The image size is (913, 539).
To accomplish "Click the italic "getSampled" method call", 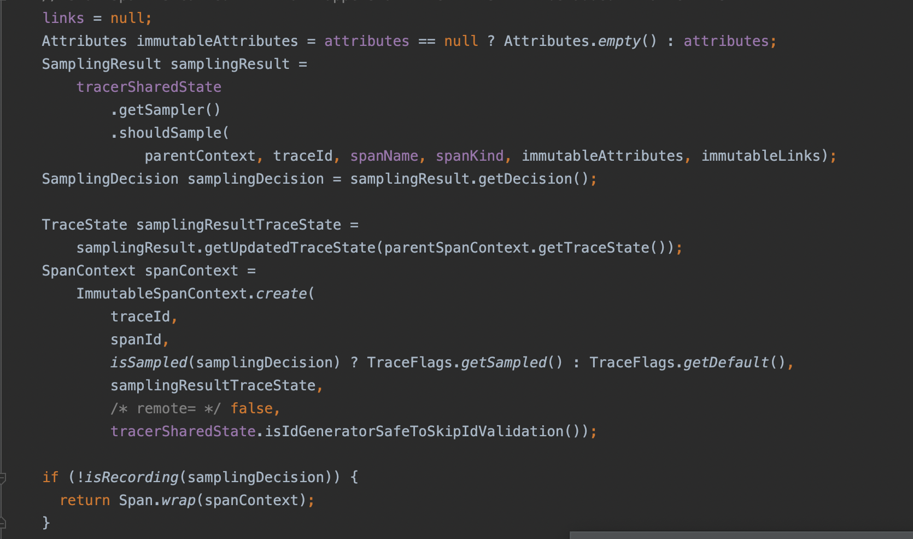I will [x=504, y=362].
